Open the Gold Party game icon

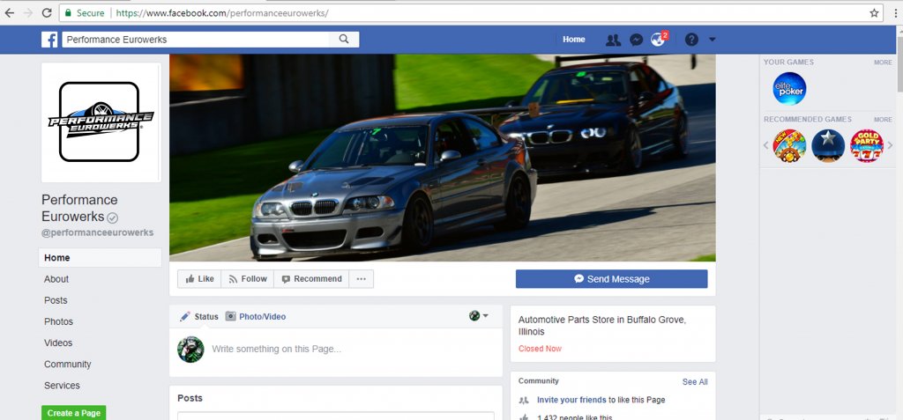pos(867,145)
